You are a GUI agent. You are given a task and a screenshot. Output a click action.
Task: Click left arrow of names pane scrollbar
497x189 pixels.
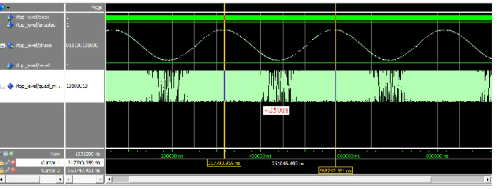[x=2, y=179]
